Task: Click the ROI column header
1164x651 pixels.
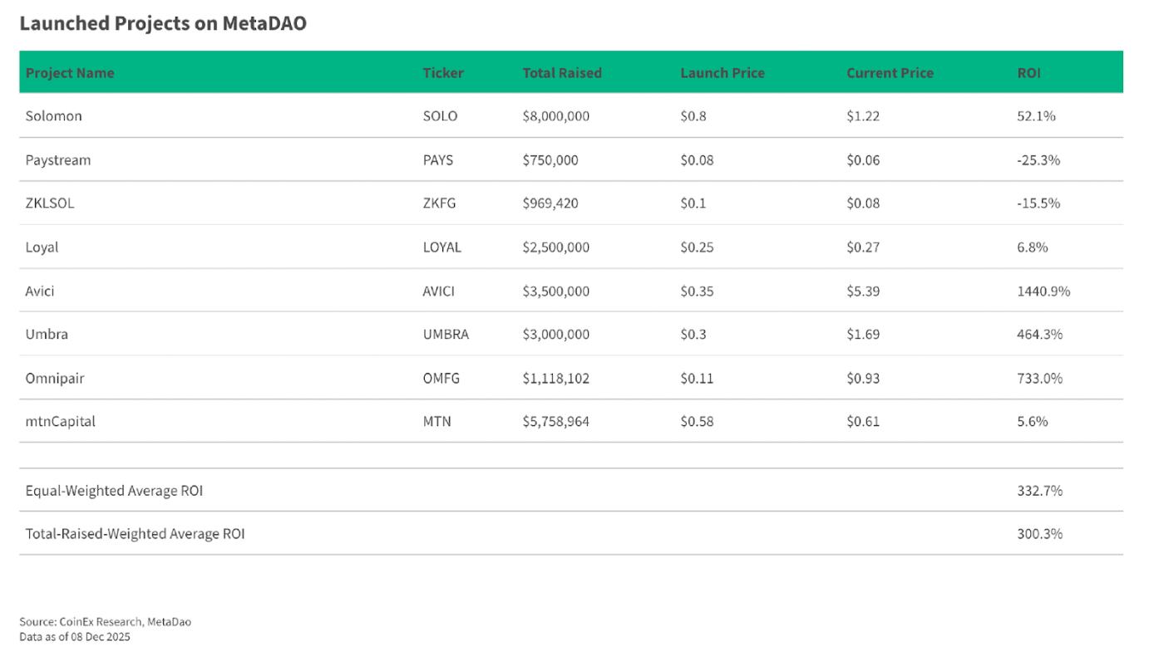Action: click(1028, 73)
